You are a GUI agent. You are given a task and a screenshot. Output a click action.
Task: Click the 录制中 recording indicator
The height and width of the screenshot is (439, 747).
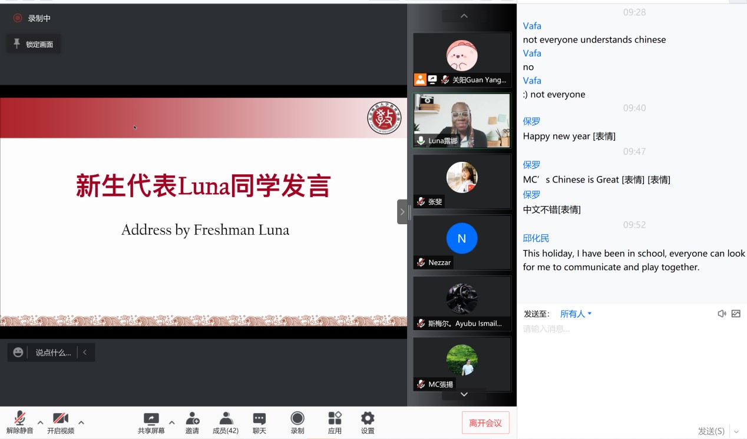(x=32, y=18)
